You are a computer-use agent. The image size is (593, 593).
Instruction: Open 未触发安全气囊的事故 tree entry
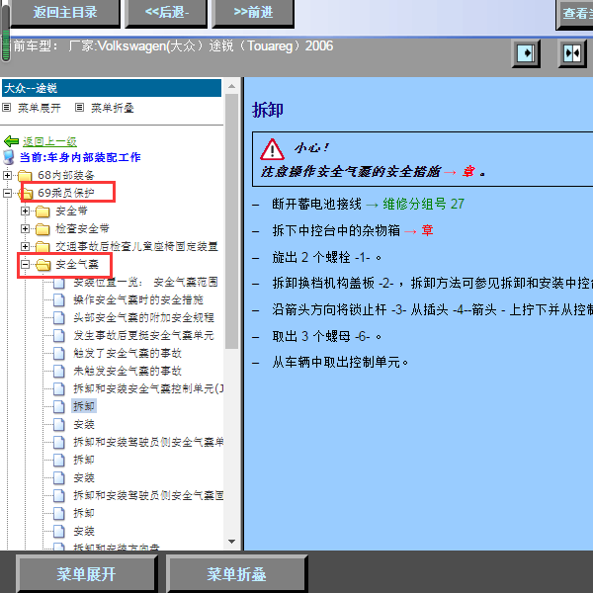(x=127, y=371)
